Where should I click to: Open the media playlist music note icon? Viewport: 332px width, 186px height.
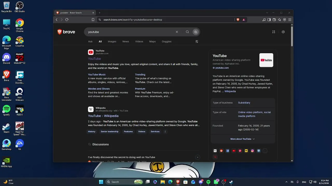pyautogui.click(x=264, y=20)
